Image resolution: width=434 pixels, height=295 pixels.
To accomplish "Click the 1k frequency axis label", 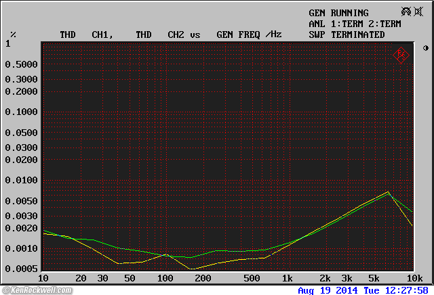I will (287, 279).
